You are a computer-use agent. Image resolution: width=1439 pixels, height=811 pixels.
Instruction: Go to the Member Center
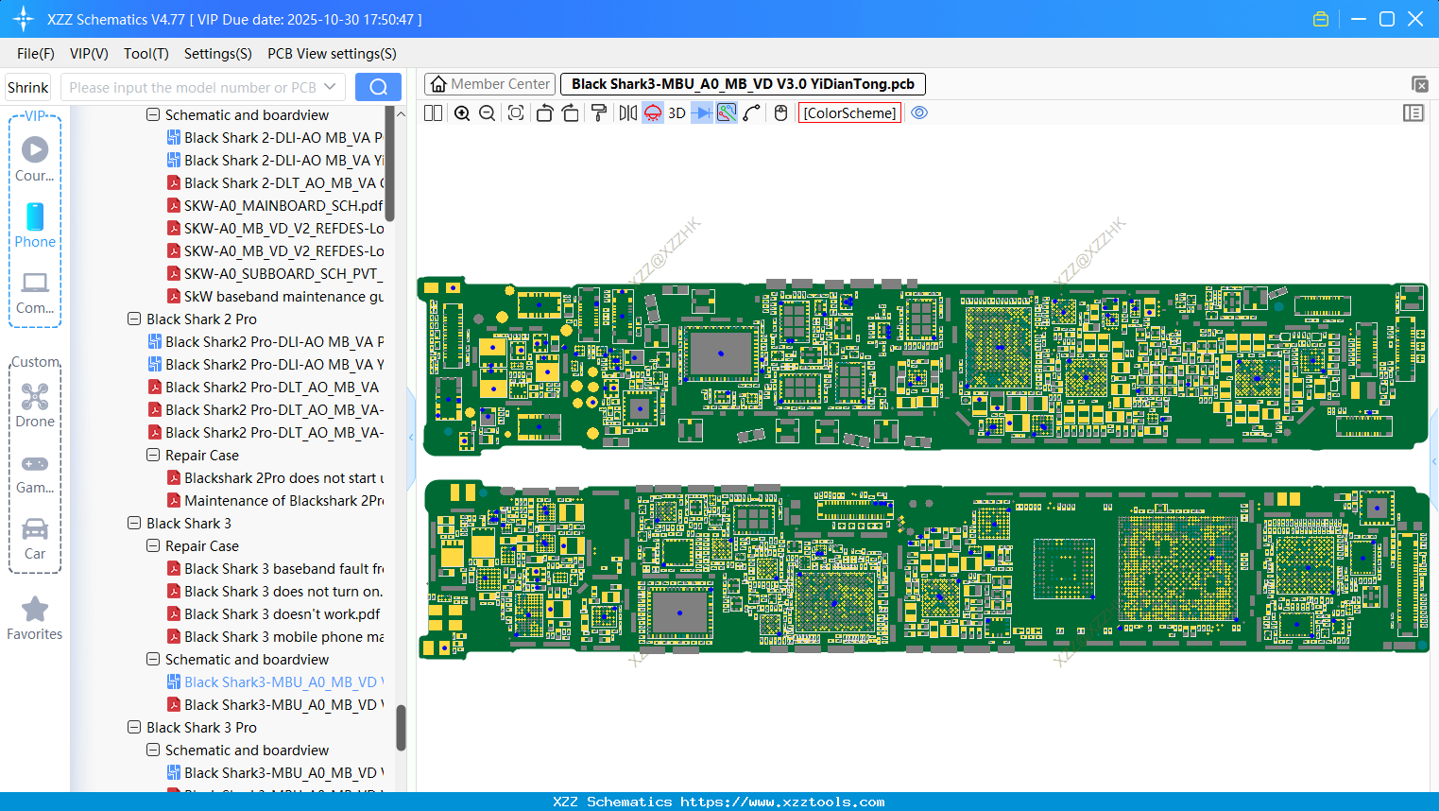(x=489, y=83)
